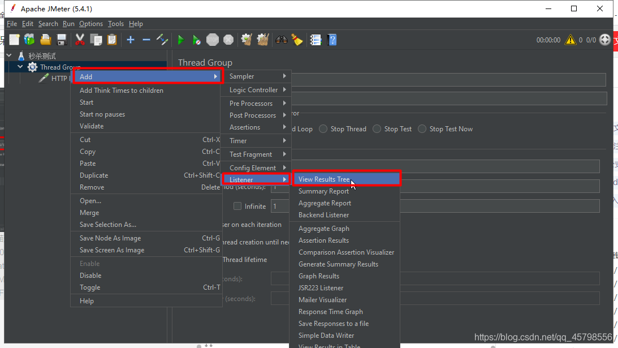Image resolution: width=618 pixels, height=348 pixels.
Task: Choose Aggregate Report listener
Action: click(344, 203)
